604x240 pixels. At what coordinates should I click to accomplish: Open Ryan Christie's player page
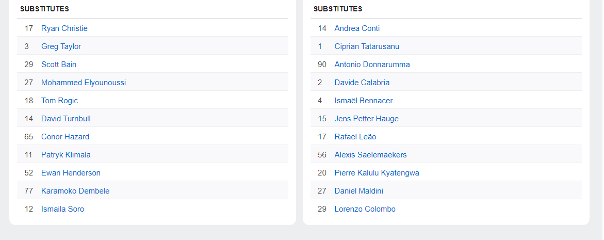click(x=64, y=28)
